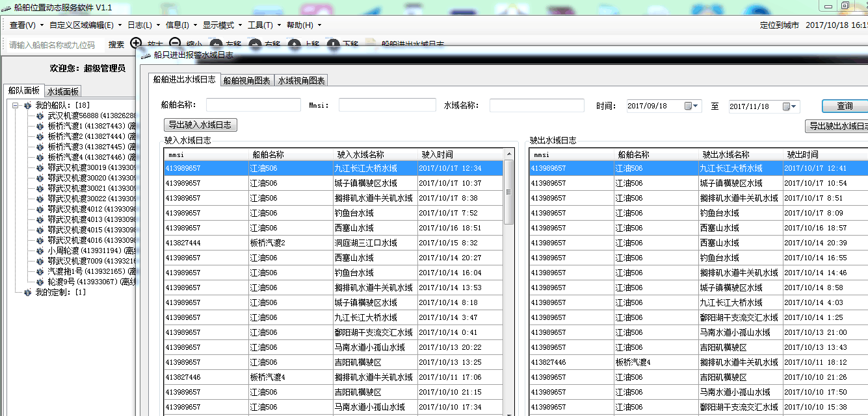
Task: Select tree item 我的定制: [1]
Action: point(60,292)
